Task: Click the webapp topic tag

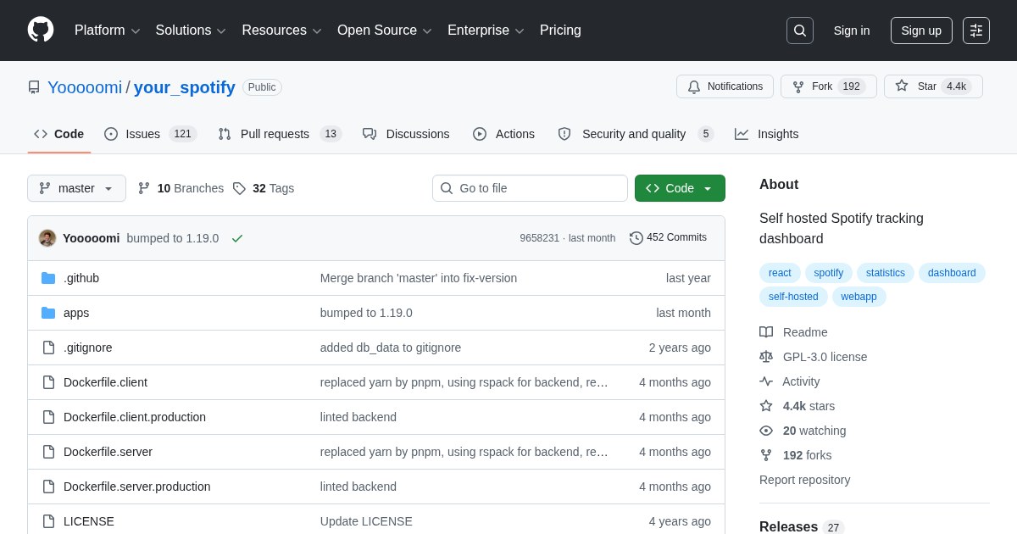Action: click(x=859, y=297)
